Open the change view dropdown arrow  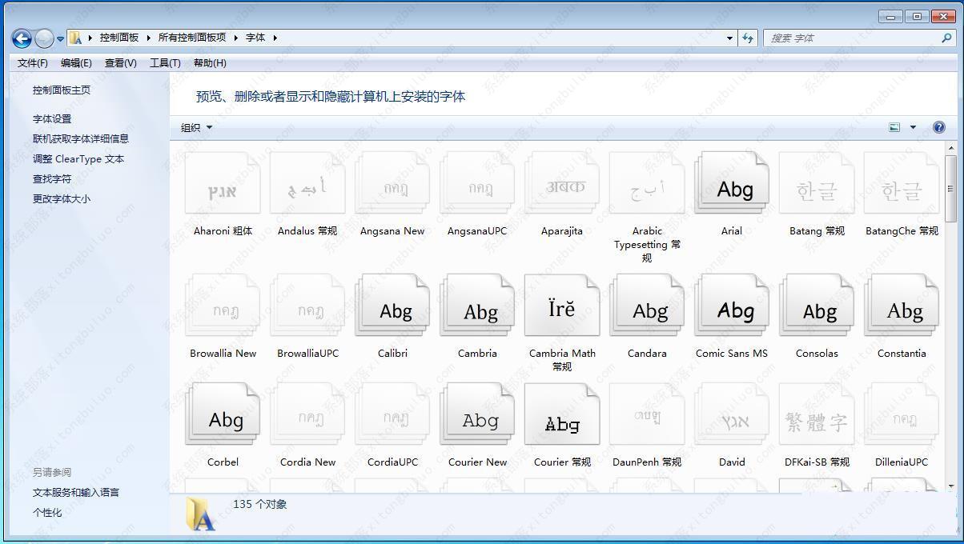(x=912, y=127)
